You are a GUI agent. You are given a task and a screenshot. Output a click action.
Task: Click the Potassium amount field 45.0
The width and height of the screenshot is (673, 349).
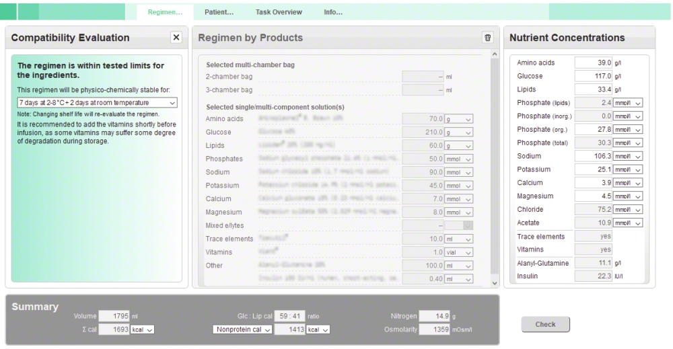[423, 185]
